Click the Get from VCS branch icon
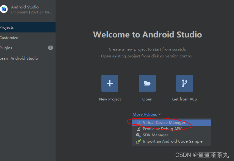The width and height of the screenshot is (234, 161). point(185,83)
